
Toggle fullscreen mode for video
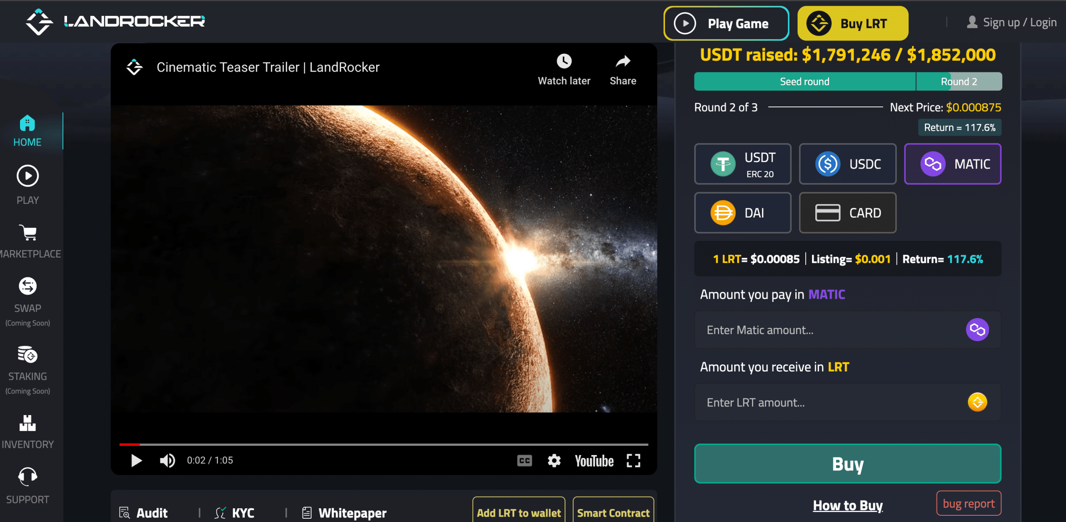pyautogui.click(x=634, y=461)
